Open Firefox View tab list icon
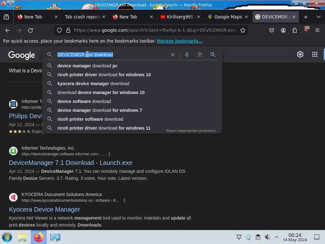Image resolution: width=325 pixels, height=244 pixels. (x=6, y=17)
